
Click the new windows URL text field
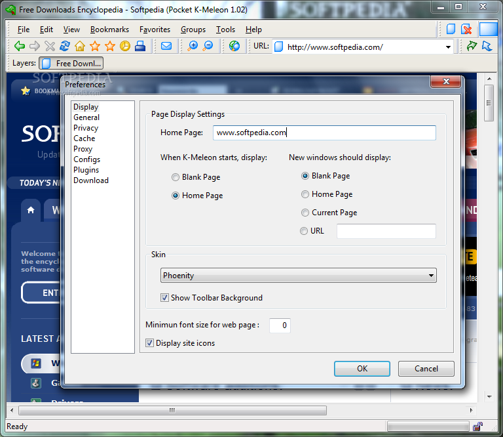tap(386, 231)
